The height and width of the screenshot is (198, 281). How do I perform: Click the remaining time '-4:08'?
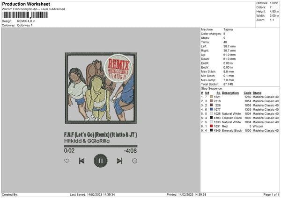click(x=131, y=151)
